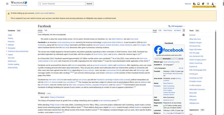Hide the Tools panel
The image size is (224, 115).
click(197, 31)
